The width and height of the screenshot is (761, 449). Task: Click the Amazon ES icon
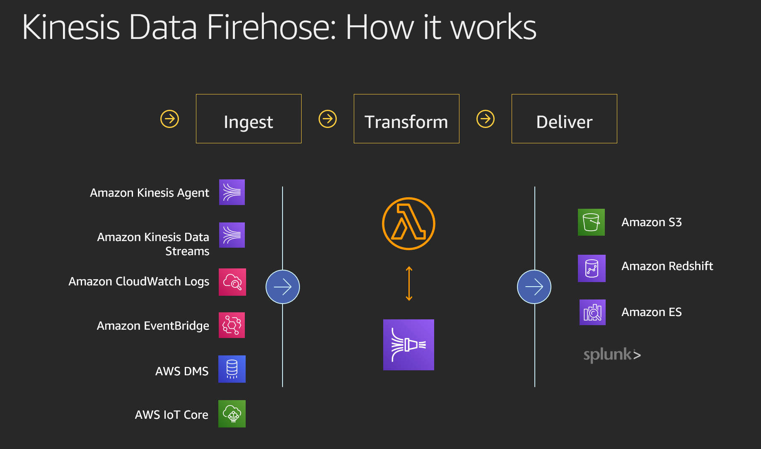(592, 312)
